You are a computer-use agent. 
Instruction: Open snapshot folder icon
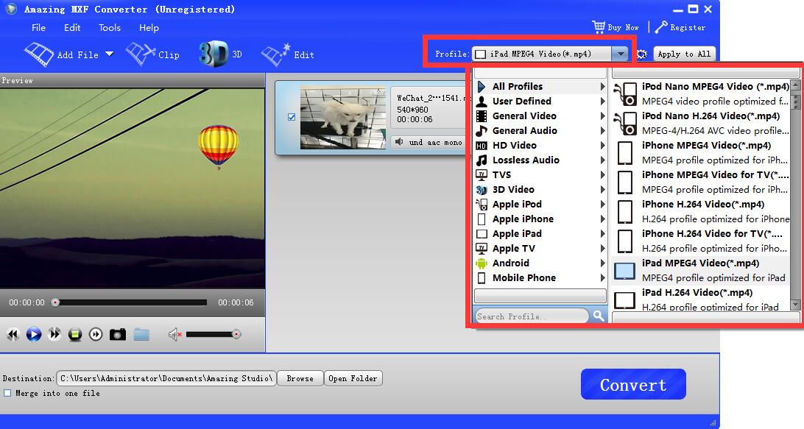point(141,335)
